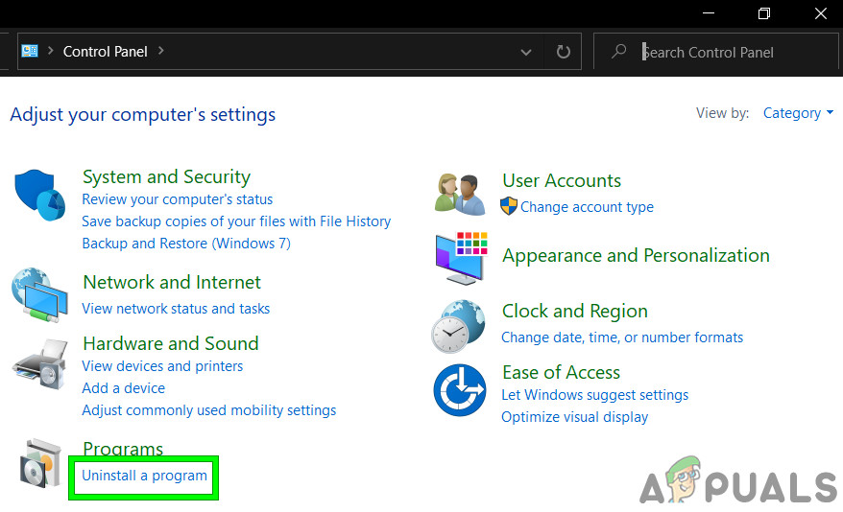The height and width of the screenshot is (512, 843).
Task: Restore down the Control Panel window
Action: click(764, 12)
